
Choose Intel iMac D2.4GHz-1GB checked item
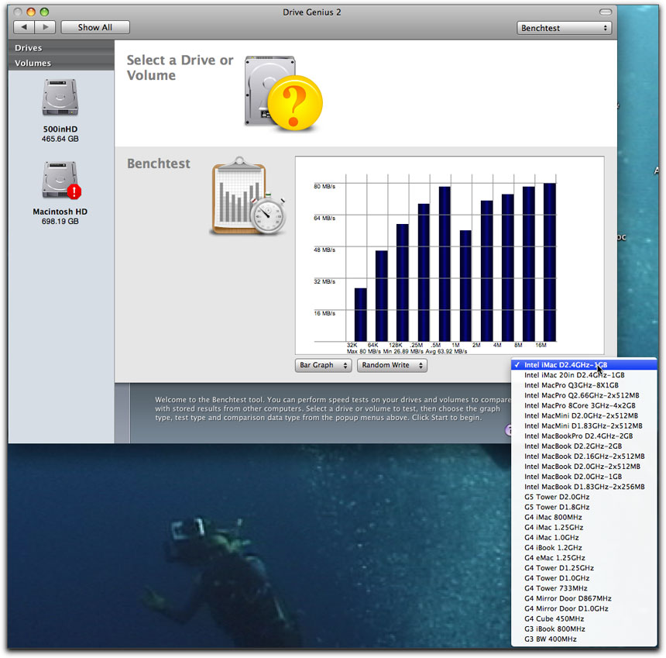click(x=584, y=365)
